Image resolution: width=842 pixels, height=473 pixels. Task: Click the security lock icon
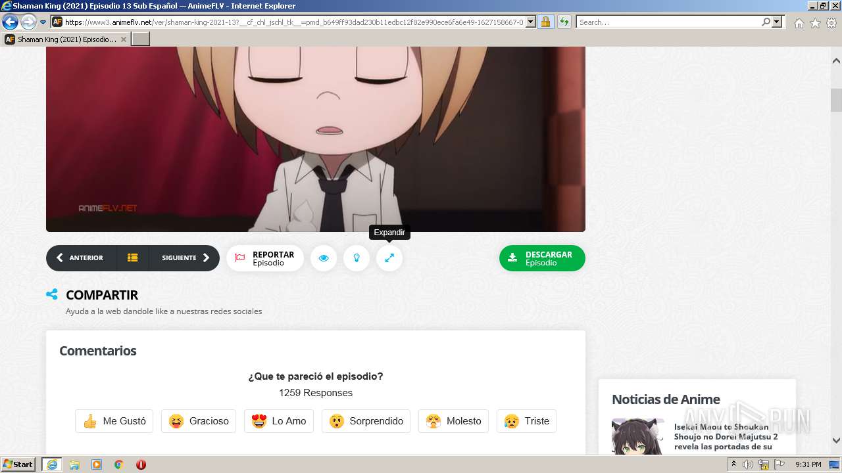pyautogui.click(x=545, y=22)
